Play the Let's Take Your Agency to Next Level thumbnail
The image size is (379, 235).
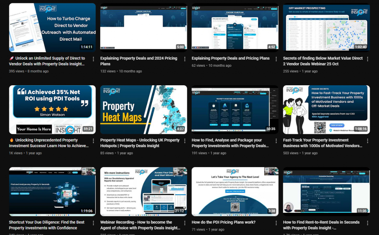tap(235, 191)
